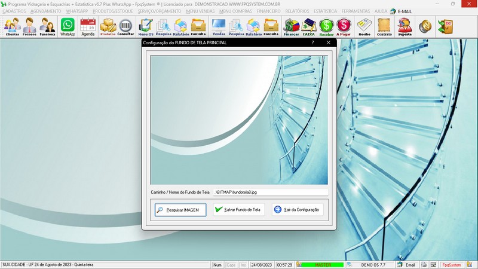
Task: Click the Produtos boxes icon
Action: pos(108,27)
